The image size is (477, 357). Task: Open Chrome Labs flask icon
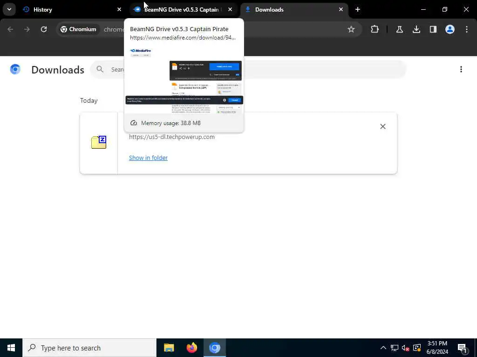(399, 29)
